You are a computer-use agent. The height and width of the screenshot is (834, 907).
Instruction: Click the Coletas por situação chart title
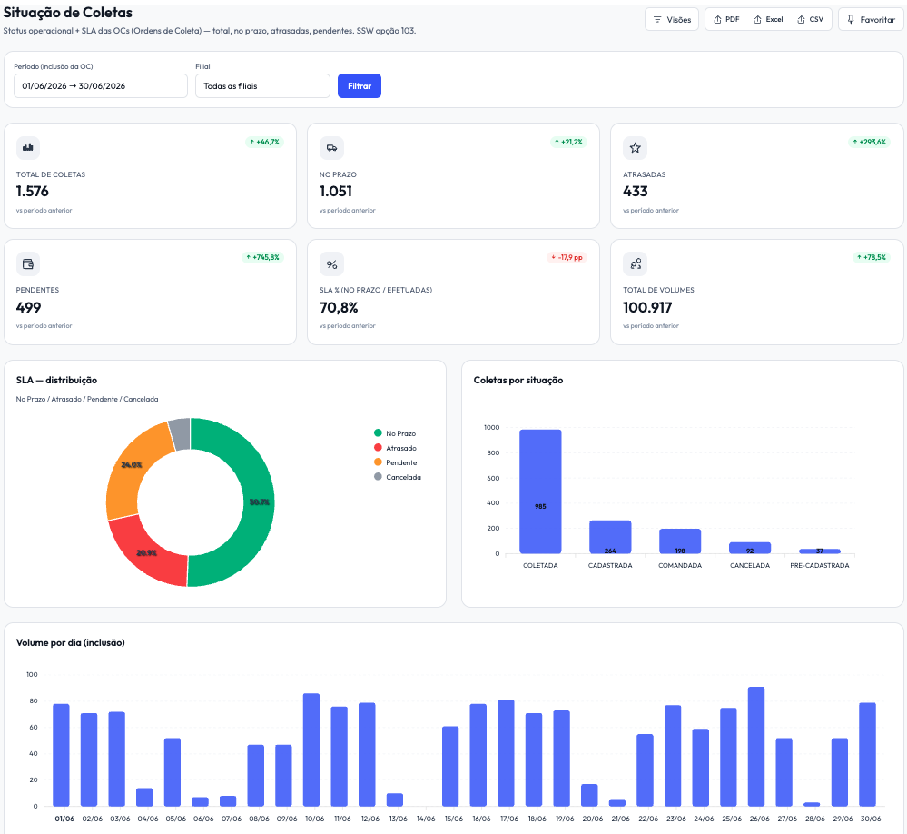pyautogui.click(x=518, y=381)
